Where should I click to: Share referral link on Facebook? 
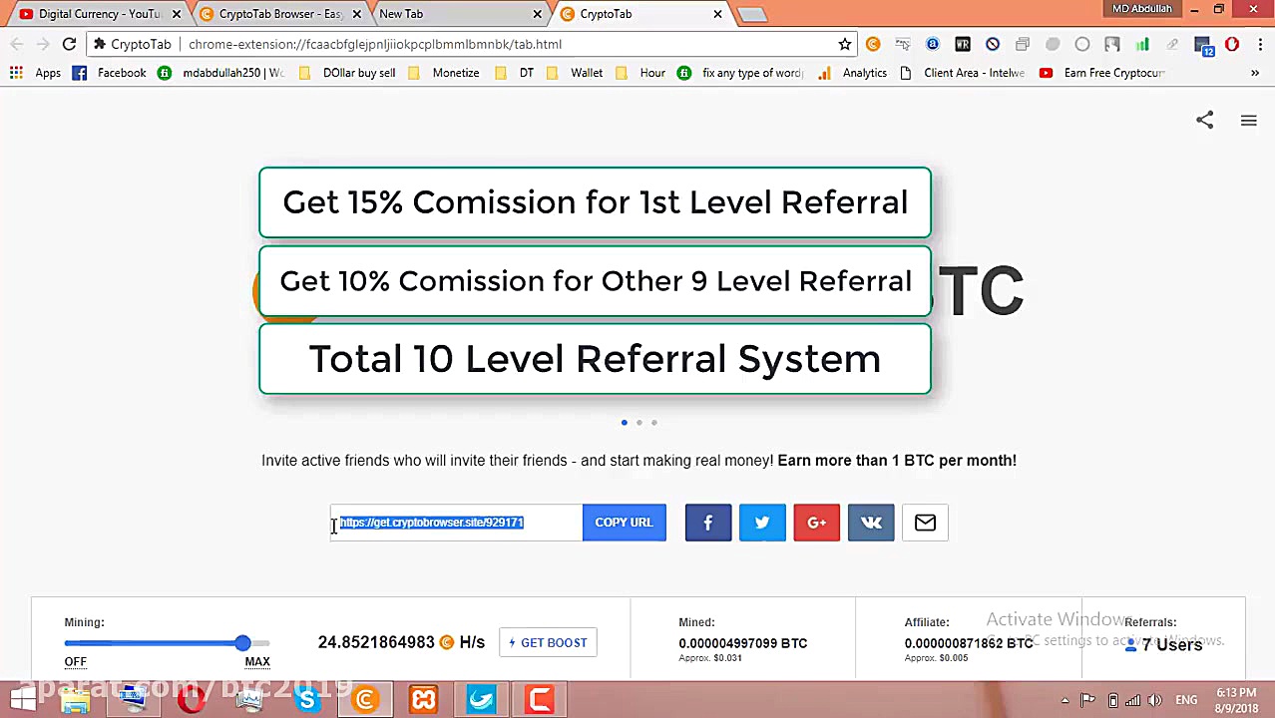pos(708,523)
